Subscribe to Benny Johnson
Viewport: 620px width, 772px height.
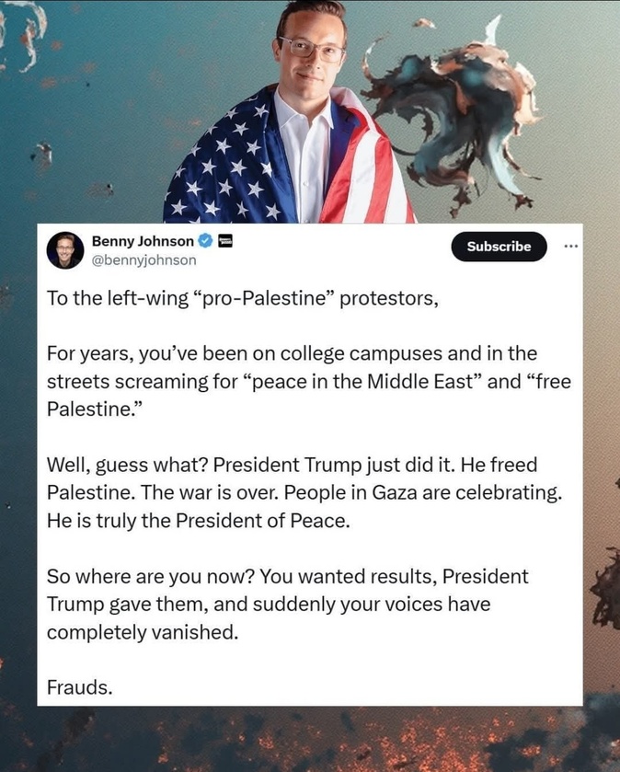[499, 247]
